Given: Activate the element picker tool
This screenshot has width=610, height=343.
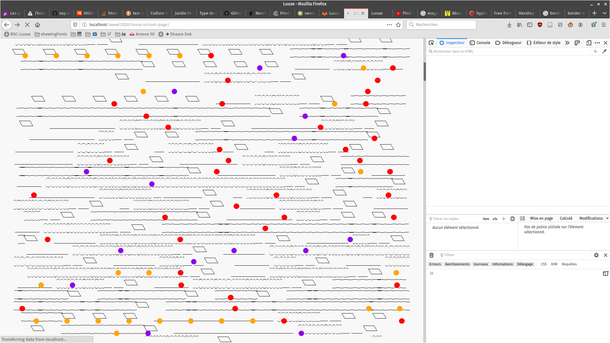Looking at the screenshot, I should (431, 43).
